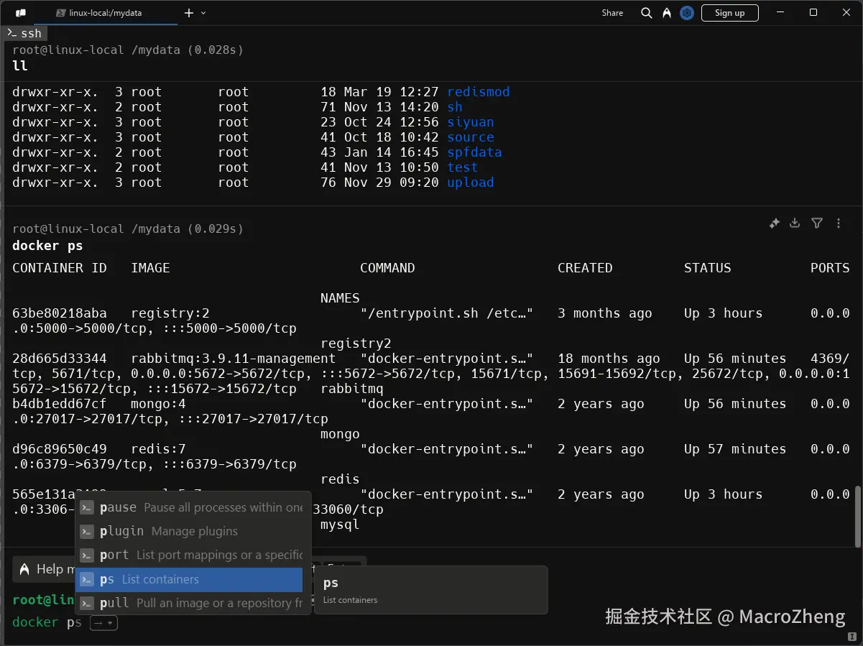Click the arrow dropdown after docker ps input
The height and width of the screenshot is (646, 863).
(x=103, y=623)
